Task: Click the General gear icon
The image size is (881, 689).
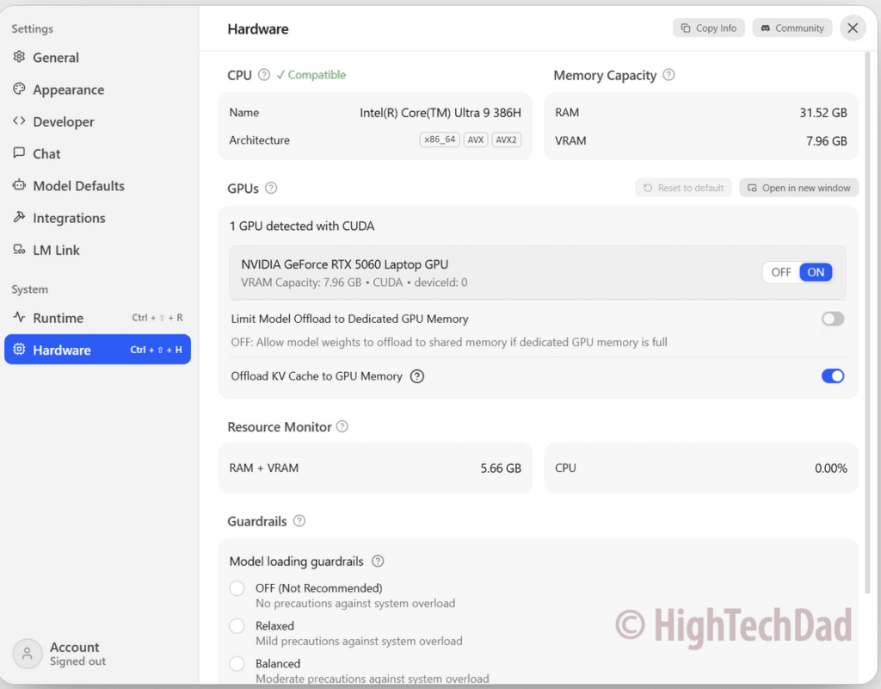Action: 19,57
